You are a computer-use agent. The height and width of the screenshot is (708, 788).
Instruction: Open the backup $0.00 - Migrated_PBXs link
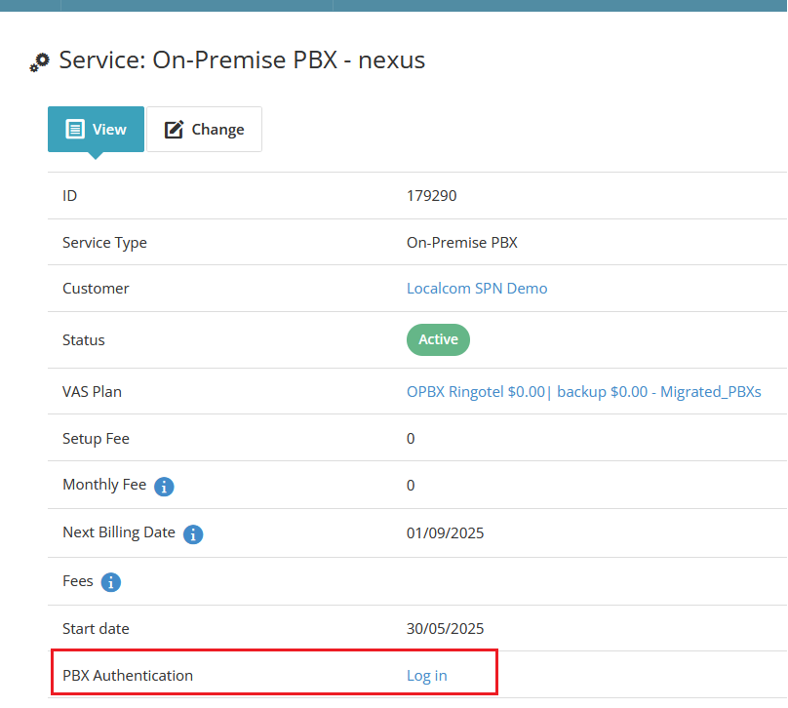[658, 392]
